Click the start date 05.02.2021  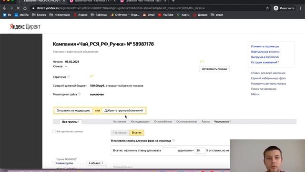[72, 62]
